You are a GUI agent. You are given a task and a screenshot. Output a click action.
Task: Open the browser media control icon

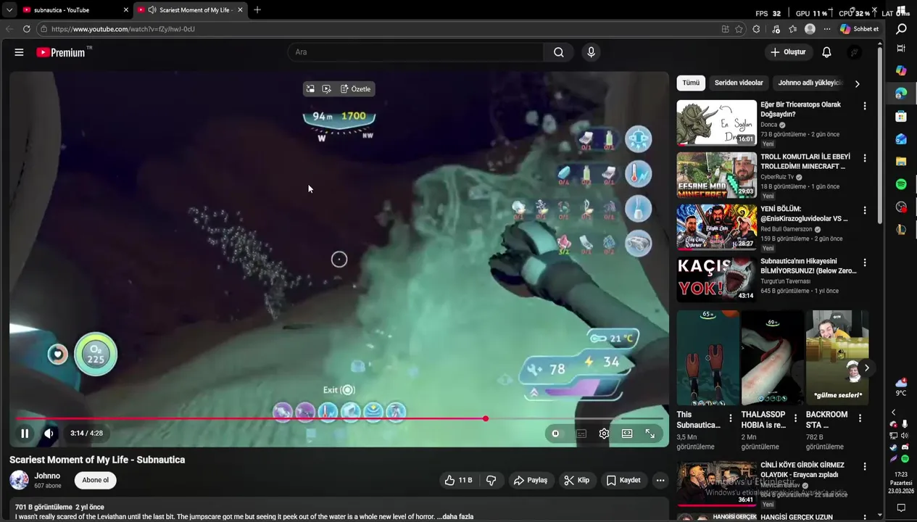pyautogui.click(x=776, y=29)
